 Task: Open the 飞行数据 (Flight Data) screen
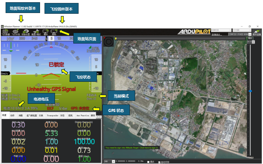click(6, 32)
